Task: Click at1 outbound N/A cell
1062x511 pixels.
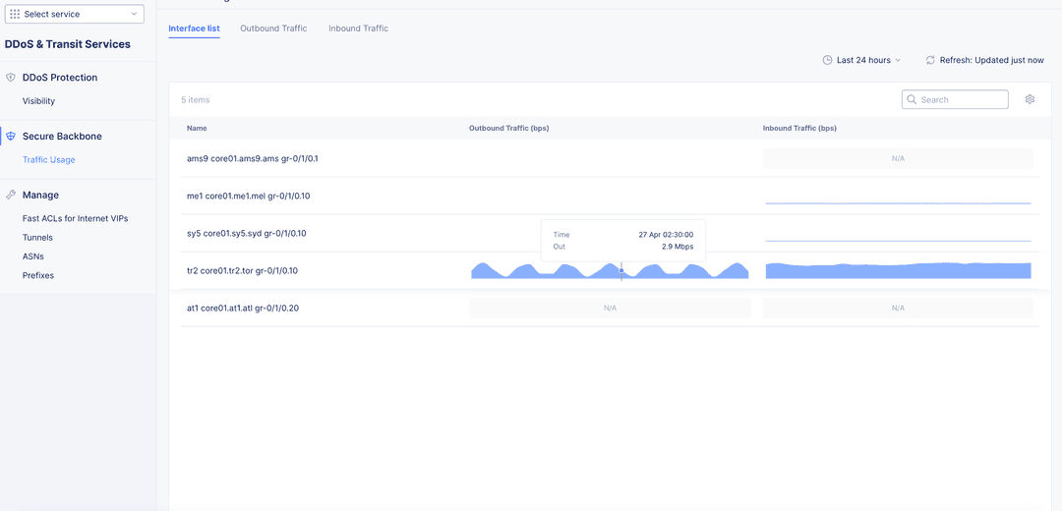Action: tap(610, 308)
